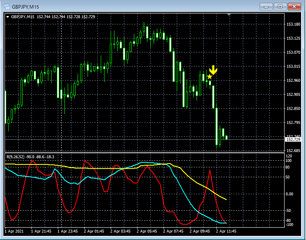This screenshot has width=306, height=240.
Task: Click indicator scale value 0.00
Action: 289,194
